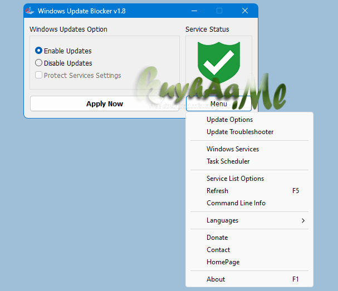This screenshot has width=338, height=291.
Task: Click the Service Status label
Action: point(207,29)
